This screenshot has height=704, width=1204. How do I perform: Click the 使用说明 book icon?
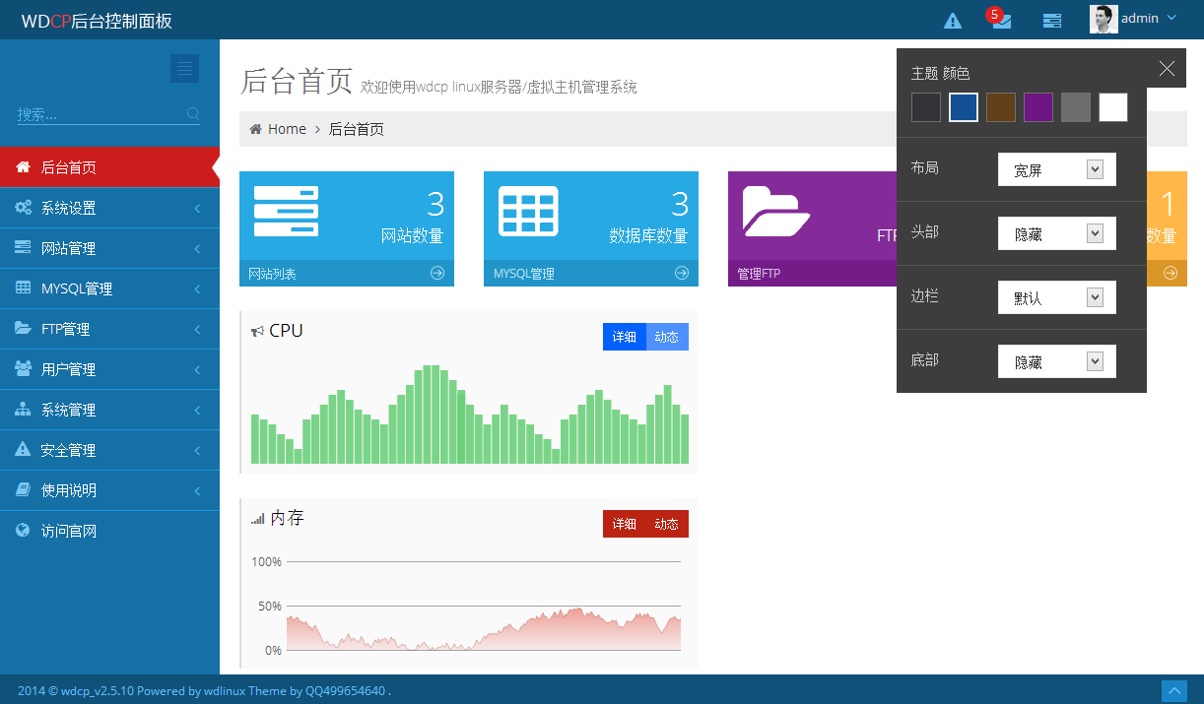(x=23, y=489)
